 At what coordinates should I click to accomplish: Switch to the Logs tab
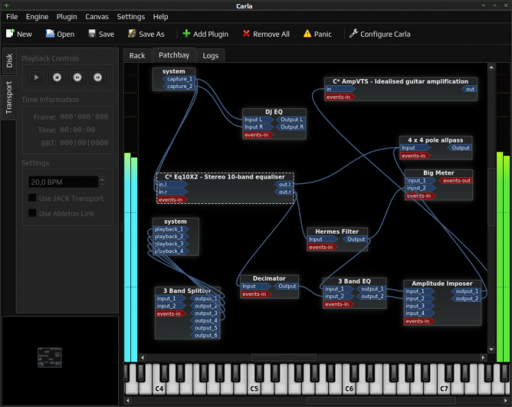(x=211, y=55)
